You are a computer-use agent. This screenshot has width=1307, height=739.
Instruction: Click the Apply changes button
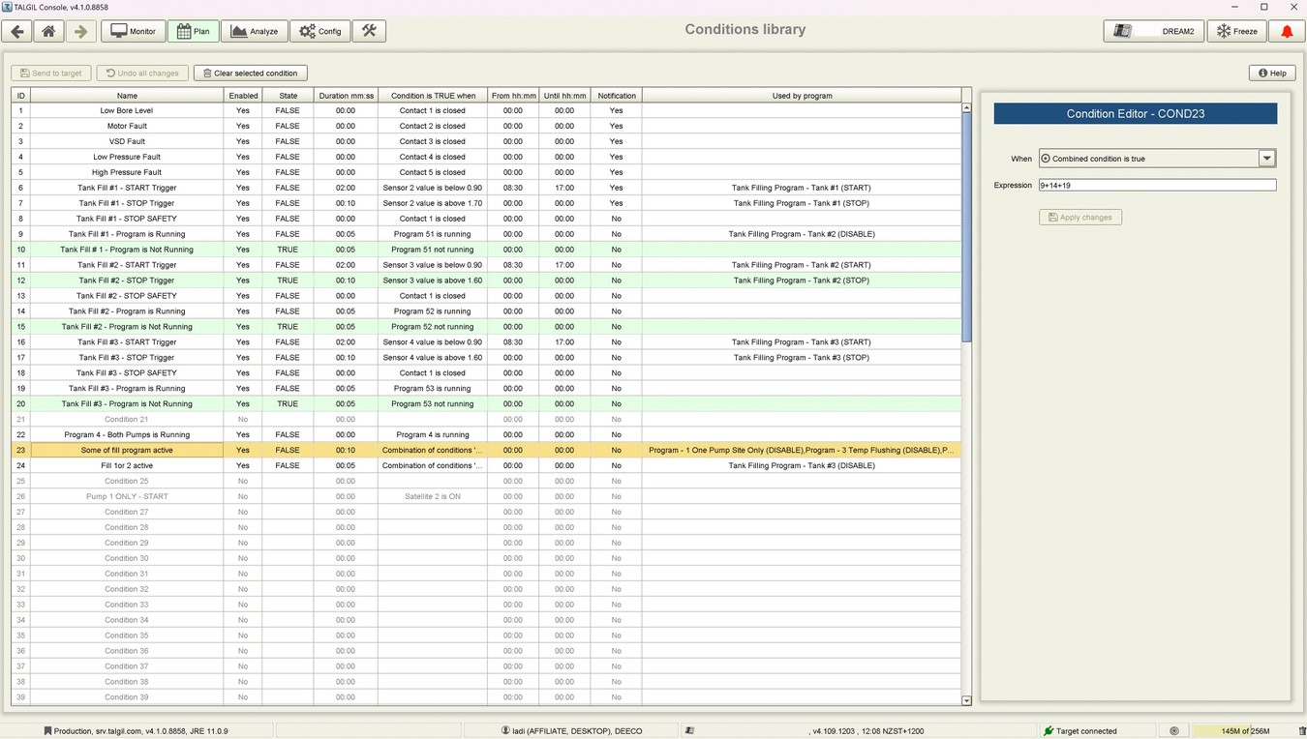pos(1080,218)
